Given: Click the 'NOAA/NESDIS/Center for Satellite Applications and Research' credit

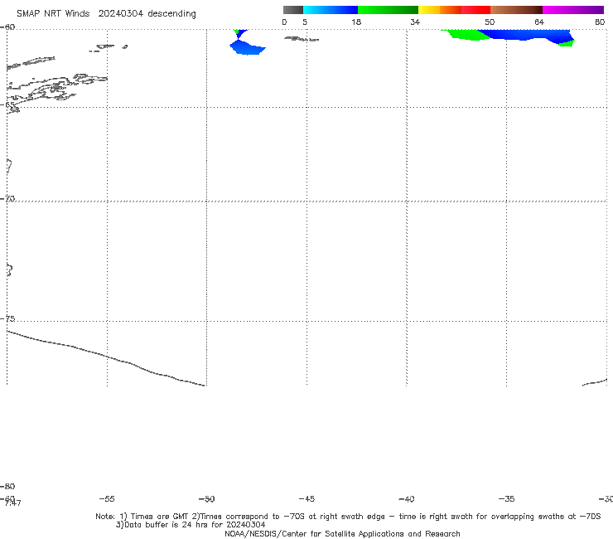Looking at the screenshot, I should [342, 533].
